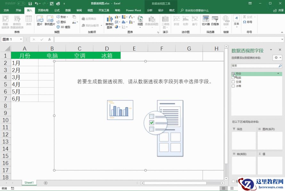
Task: Click the PivotChart (数据透视图) ribbon icon
Action: [x=151, y=21]
